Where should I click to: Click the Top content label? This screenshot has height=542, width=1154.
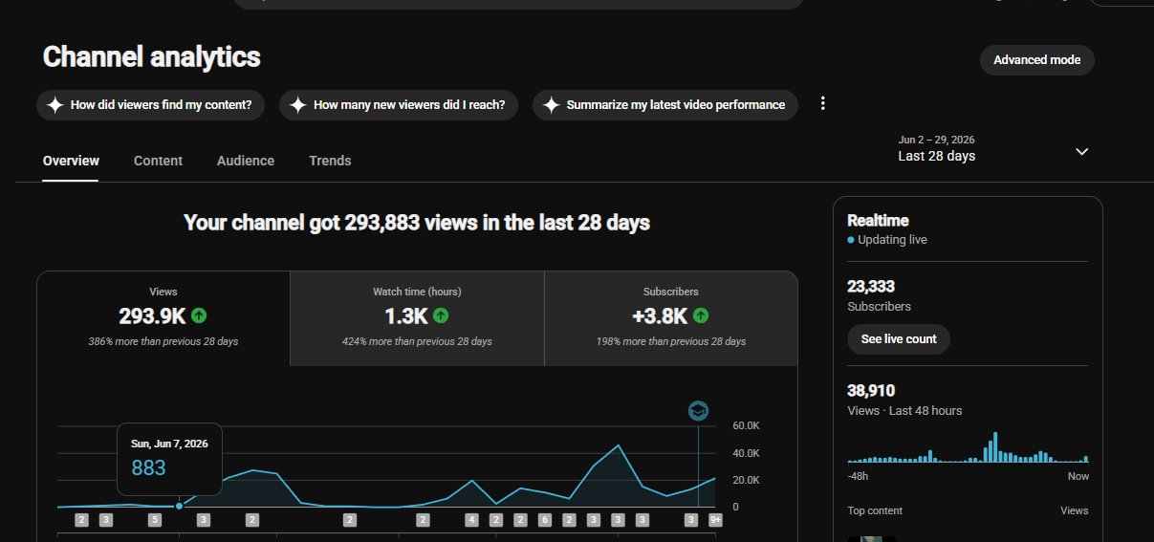pyautogui.click(x=875, y=510)
